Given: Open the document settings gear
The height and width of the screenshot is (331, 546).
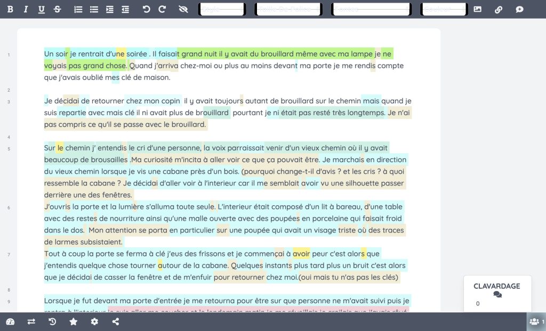Looking at the screenshot, I should [94, 322].
